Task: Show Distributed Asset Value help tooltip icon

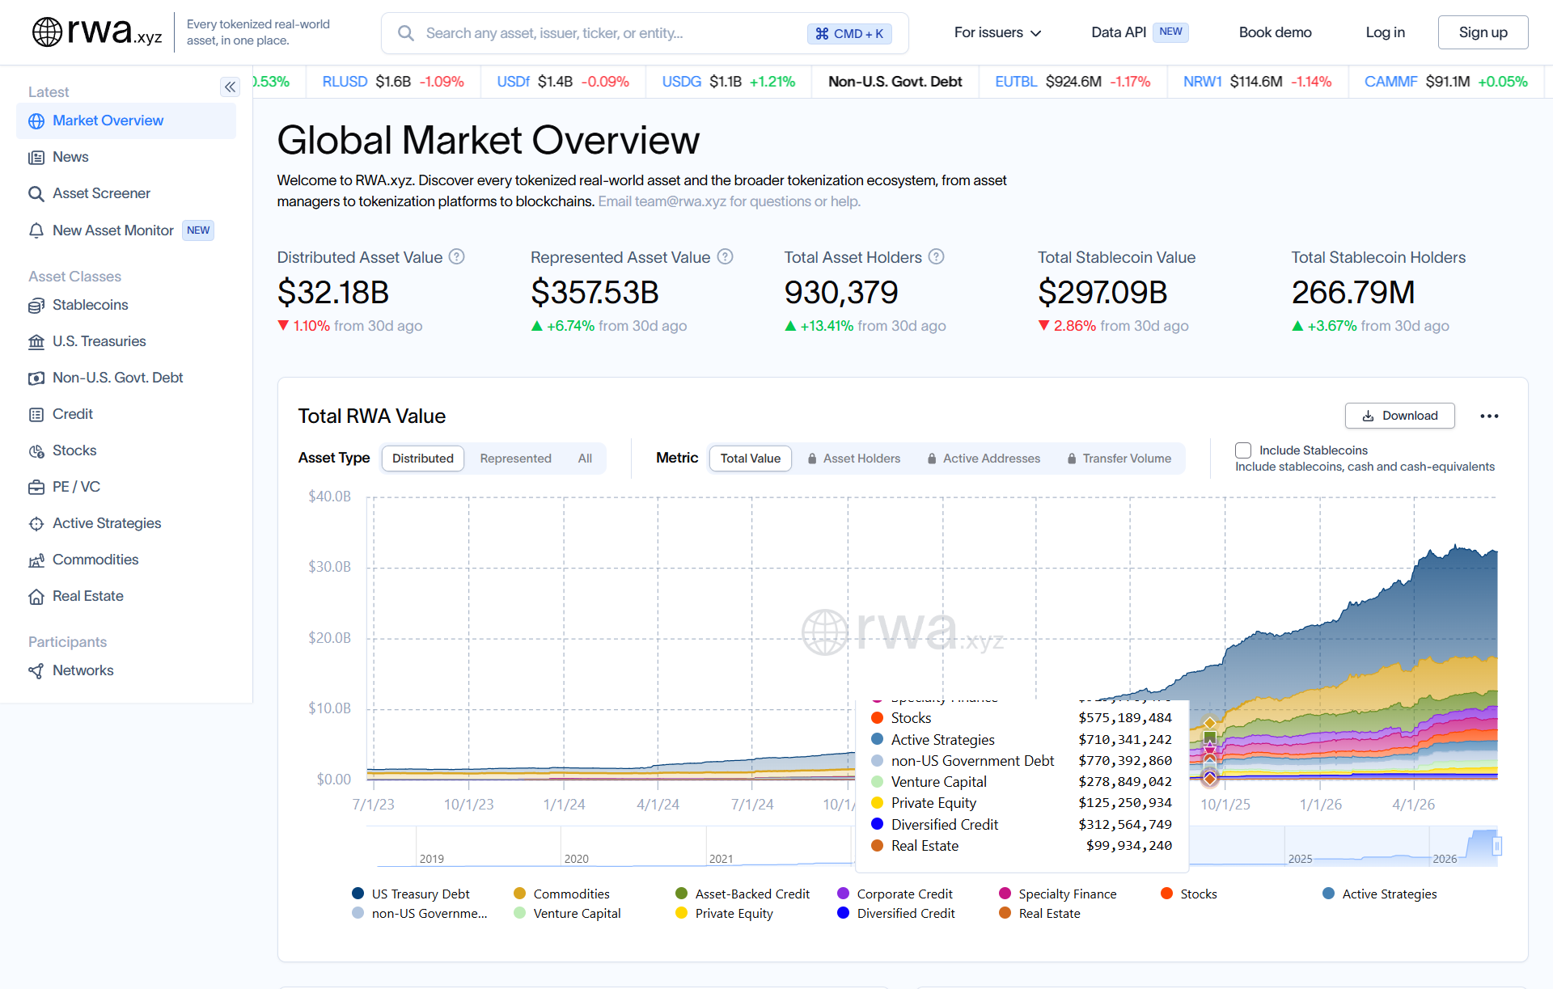Action: [x=457, y=257]
